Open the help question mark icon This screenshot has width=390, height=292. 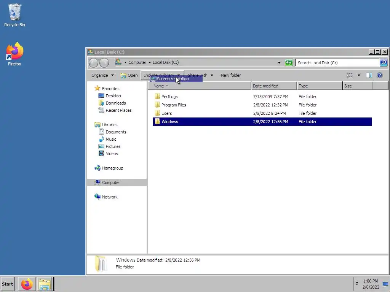coord(380,75)
